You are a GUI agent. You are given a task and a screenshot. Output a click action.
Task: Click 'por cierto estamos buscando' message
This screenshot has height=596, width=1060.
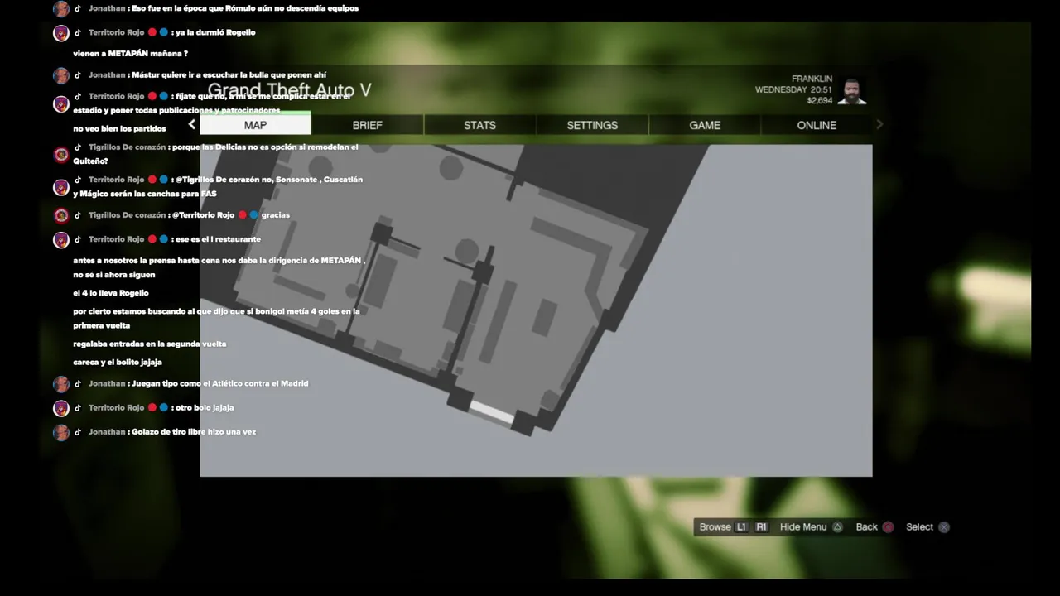tap(216, 319)
